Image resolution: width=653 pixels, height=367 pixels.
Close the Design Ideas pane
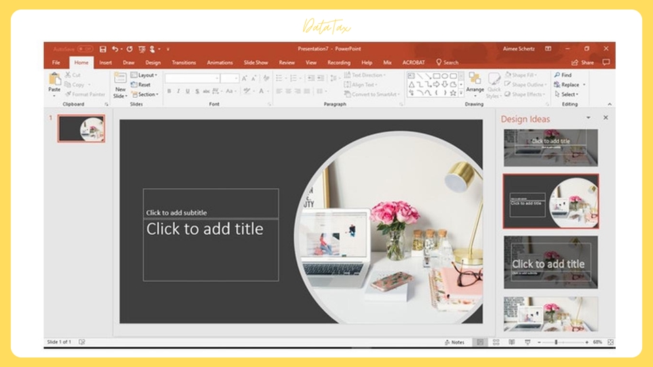[x=605, y=118]
